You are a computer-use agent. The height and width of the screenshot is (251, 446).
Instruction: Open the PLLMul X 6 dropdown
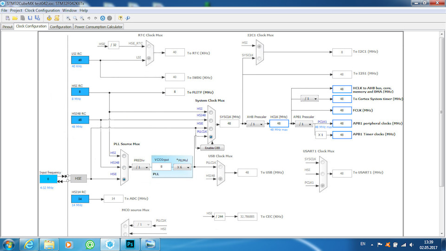point(182,167)
